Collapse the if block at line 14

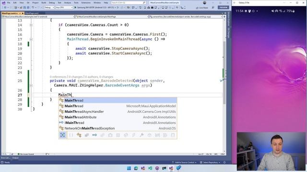[x=31, y=25]
